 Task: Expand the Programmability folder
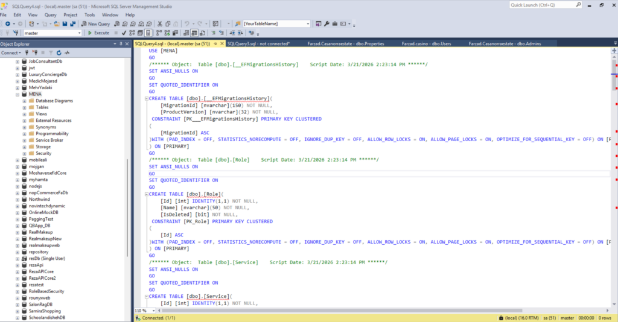point(24,134)
